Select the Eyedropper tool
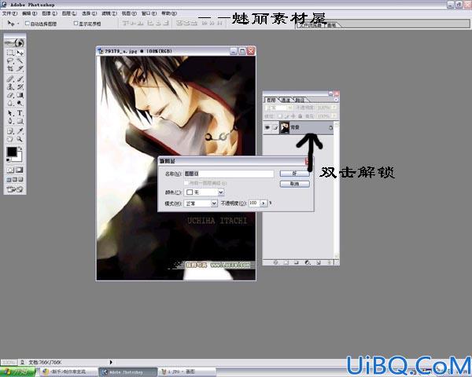The image size is (472, 377). (x=20, y=131)
